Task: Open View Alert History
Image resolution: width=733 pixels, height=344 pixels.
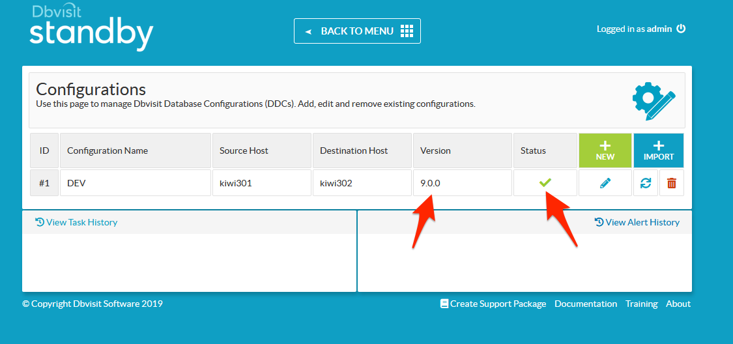Action: [637, 222]
